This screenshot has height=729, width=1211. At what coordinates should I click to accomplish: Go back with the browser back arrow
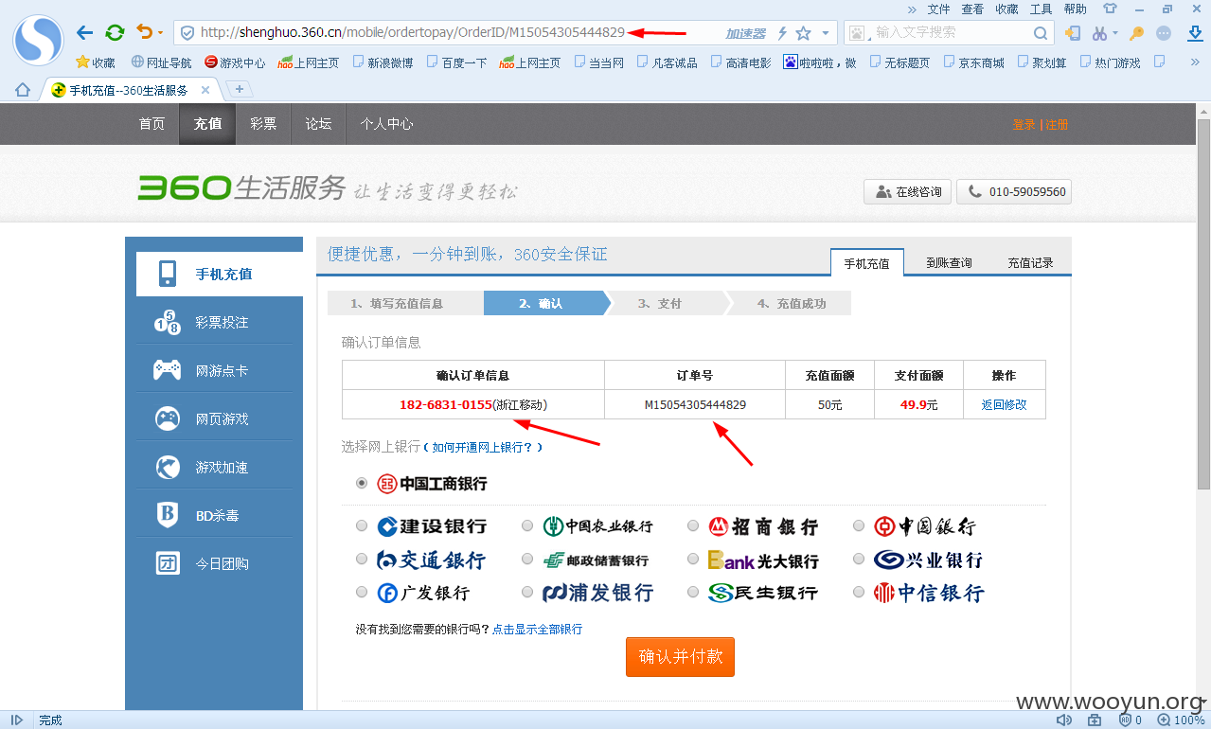(84, 32)
